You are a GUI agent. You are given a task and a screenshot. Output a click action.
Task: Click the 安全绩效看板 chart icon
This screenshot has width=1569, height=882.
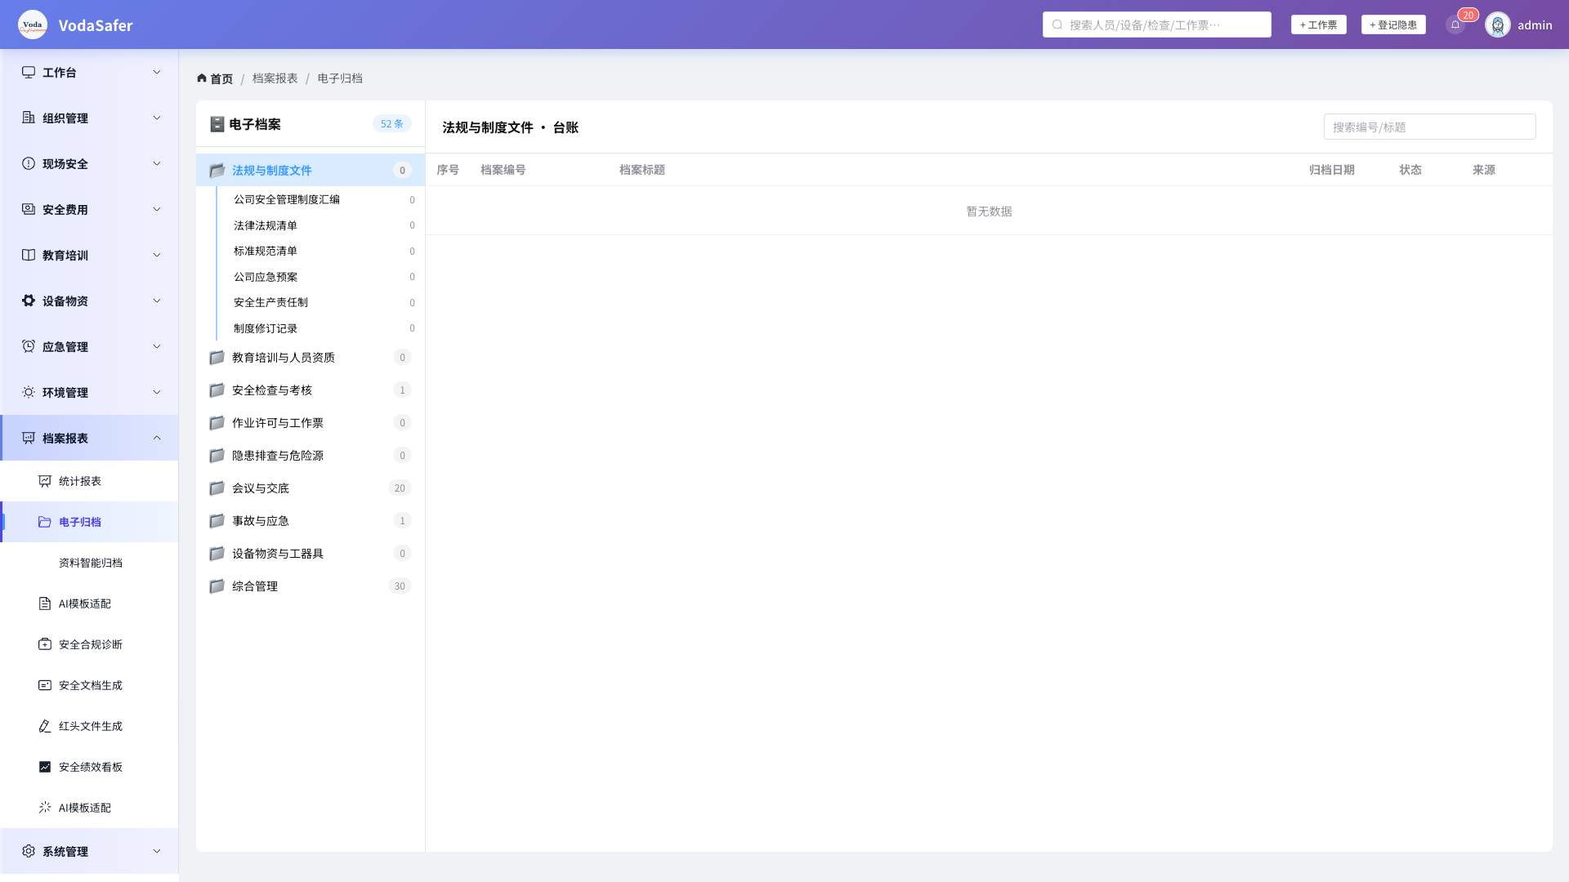coord(45,767)
